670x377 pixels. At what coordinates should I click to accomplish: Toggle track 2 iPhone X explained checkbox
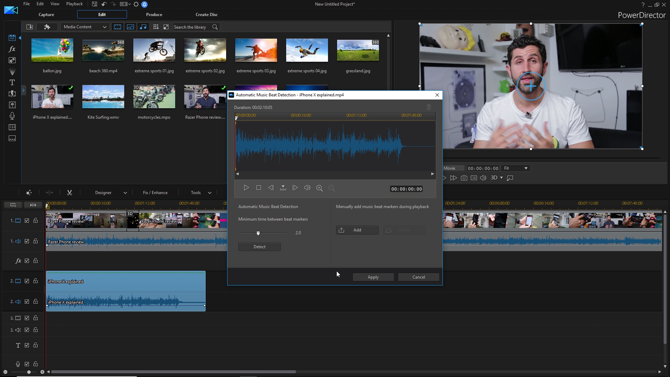(27, 281)
